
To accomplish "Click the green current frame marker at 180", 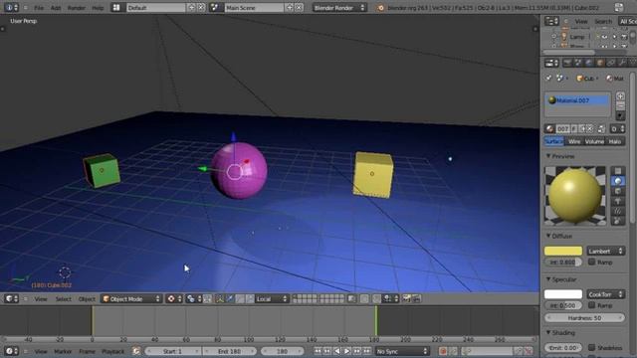I will (376, 320).
